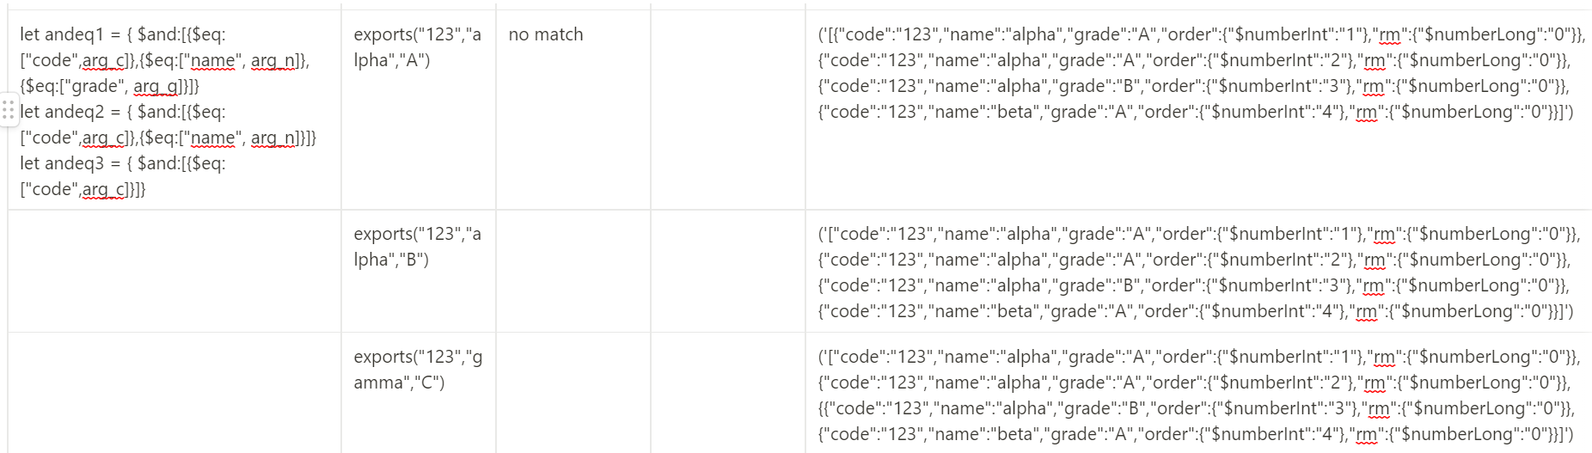
Task: Click the "no match" cell
Action: [546, 35]
